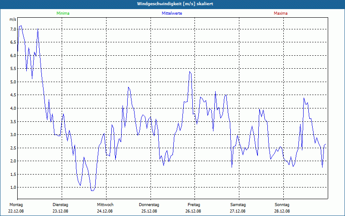
Task: Click the 7,0 y-axis value
Action: click(13, 29)
